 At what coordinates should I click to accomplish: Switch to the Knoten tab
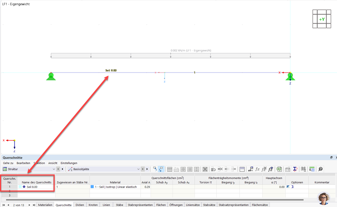[93, 205]
